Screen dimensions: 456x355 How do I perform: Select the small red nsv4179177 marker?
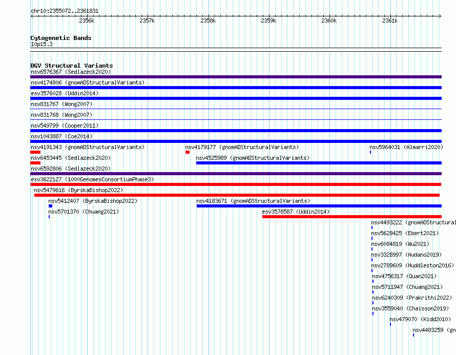coord(188,152)
